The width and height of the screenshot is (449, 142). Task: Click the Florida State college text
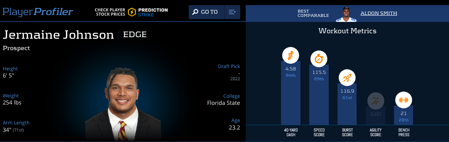223,103
